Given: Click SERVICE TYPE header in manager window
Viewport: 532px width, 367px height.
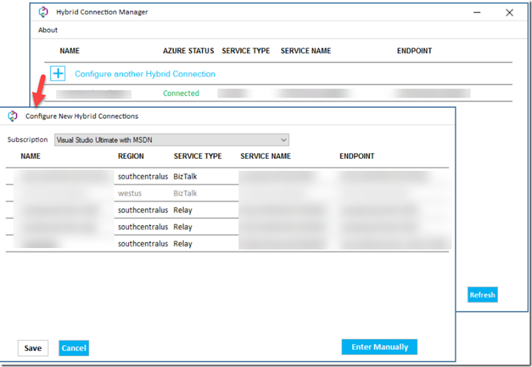Looking at the screenshot, I should pyautogui.click(x=245, y=51).
